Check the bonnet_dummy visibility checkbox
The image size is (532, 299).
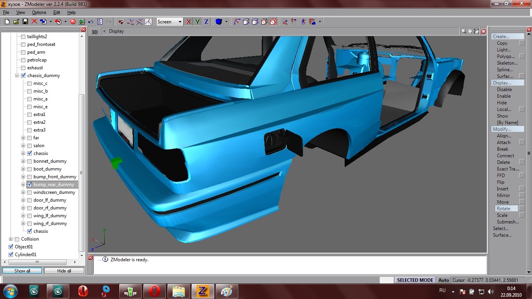click(x=29, y=161)
